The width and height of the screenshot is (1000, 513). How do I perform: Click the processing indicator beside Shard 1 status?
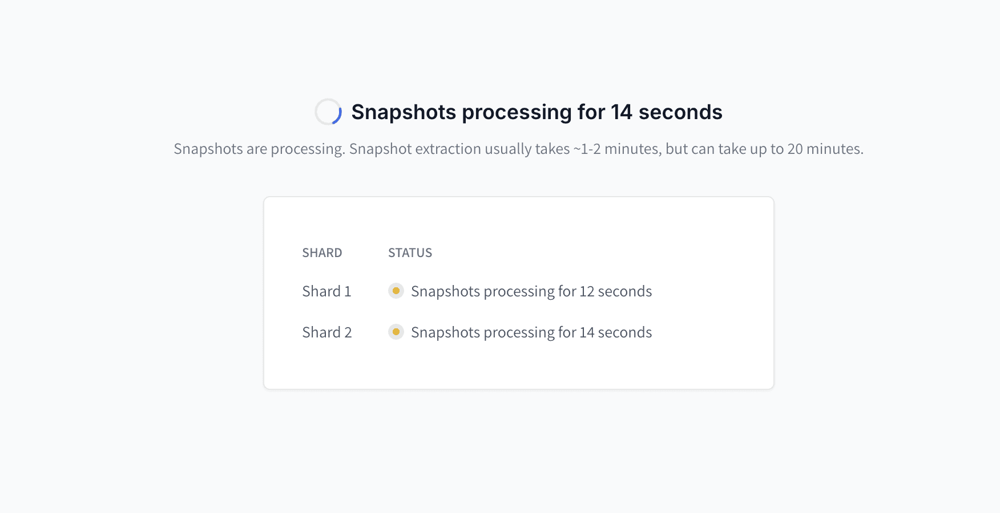(396, 291)
